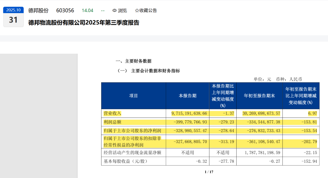
Task: Click value -153.54
Action: 309,131
